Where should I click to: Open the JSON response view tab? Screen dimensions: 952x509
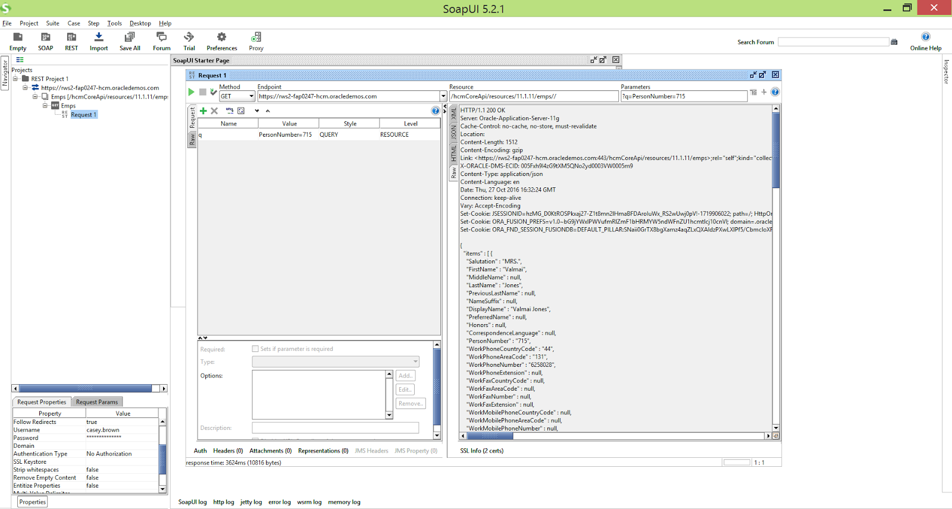click(453, 132)
